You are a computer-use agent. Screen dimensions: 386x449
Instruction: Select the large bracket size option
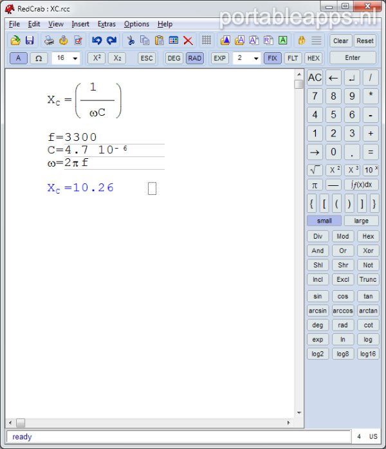click(x=361, y=221)
